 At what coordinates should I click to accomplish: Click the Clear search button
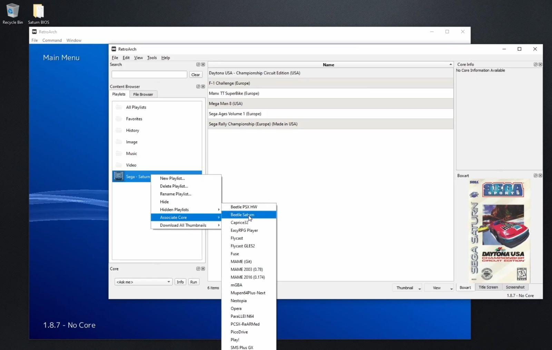point(196,74)
